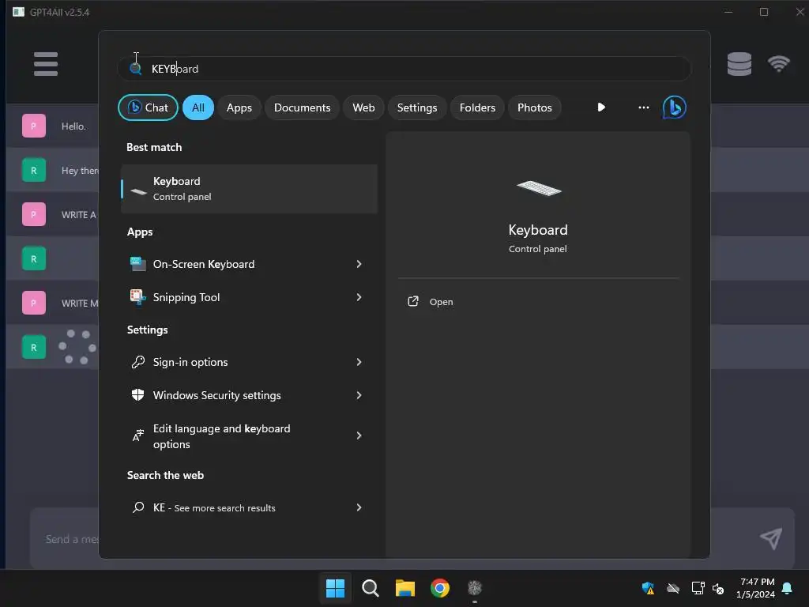809x607 pixels.
Task: Switch to the Apps filter tab
Action: pyautogui.click(x=239, y=107)
